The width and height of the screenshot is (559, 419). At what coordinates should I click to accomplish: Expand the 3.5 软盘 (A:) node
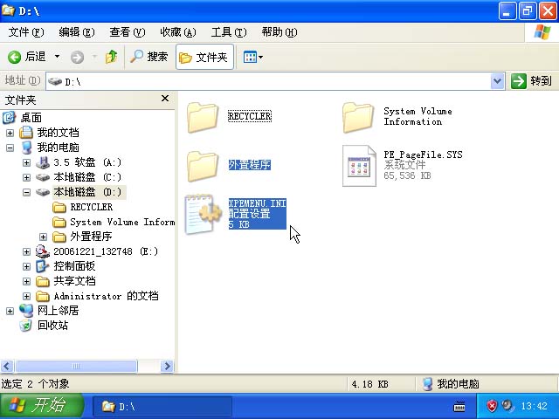pyautogui.click(x=26, y=162)
